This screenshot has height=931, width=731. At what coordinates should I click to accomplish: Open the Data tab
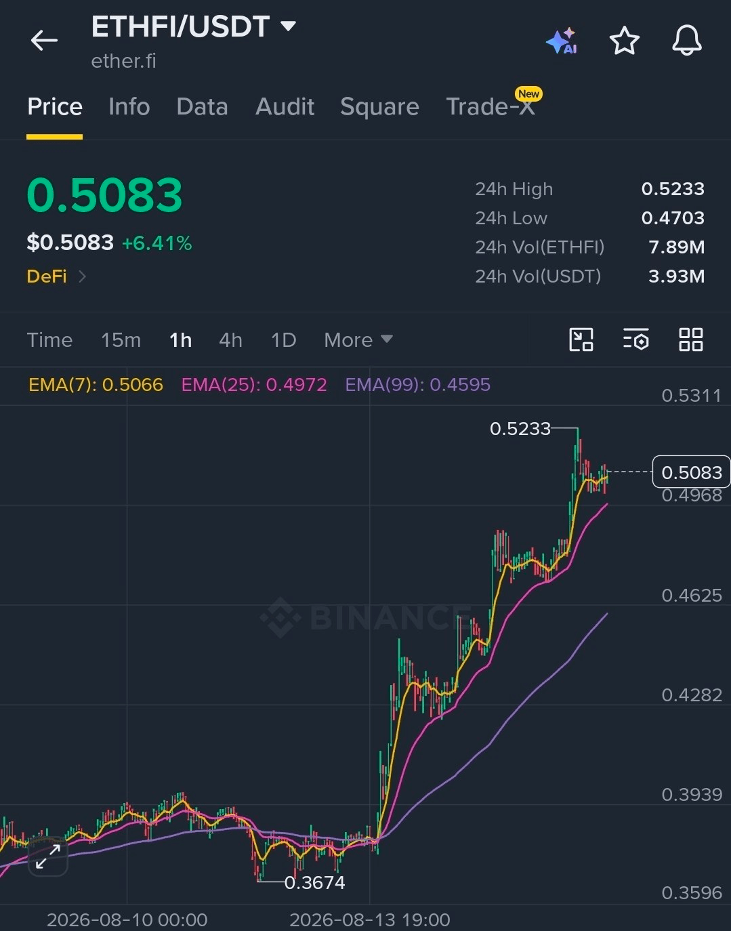pos(202,107)
